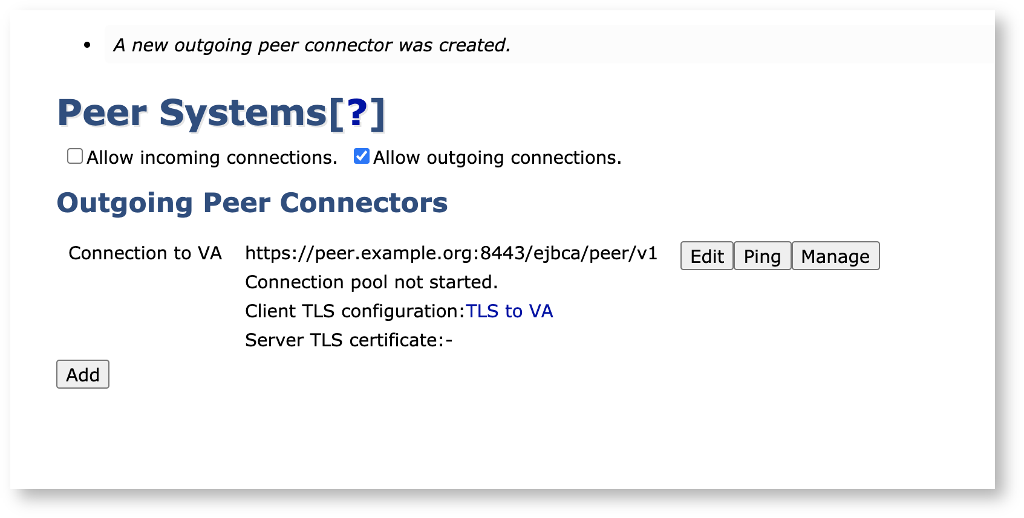1024x518 pixels.
Task: Open the [?] help link beside Peer Systems
Action: (x=357, y=113)
